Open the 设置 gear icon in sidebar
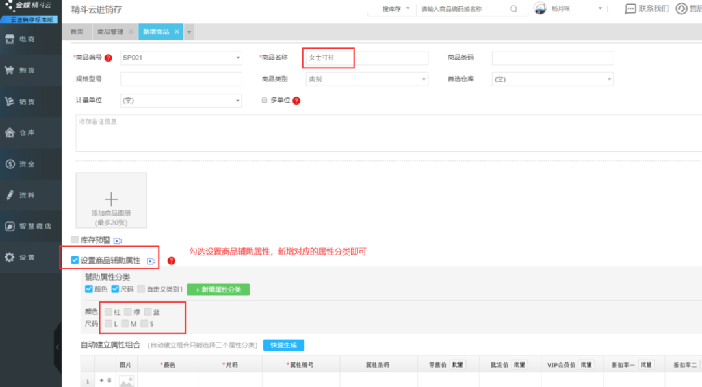This screenshot has width=702, height=387. tap(9, 257)
